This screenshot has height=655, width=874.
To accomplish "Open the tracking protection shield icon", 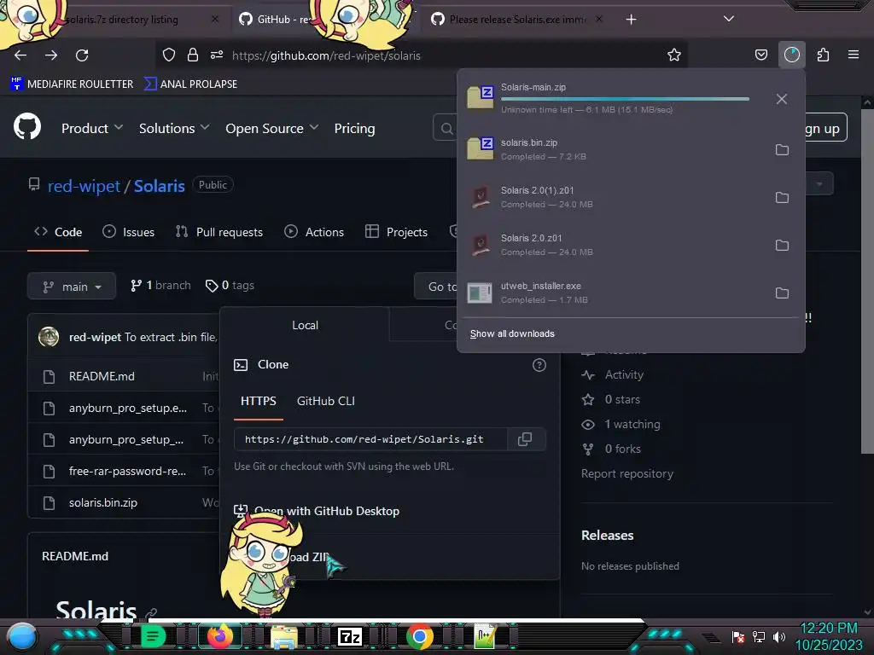I will click(169, 55).
